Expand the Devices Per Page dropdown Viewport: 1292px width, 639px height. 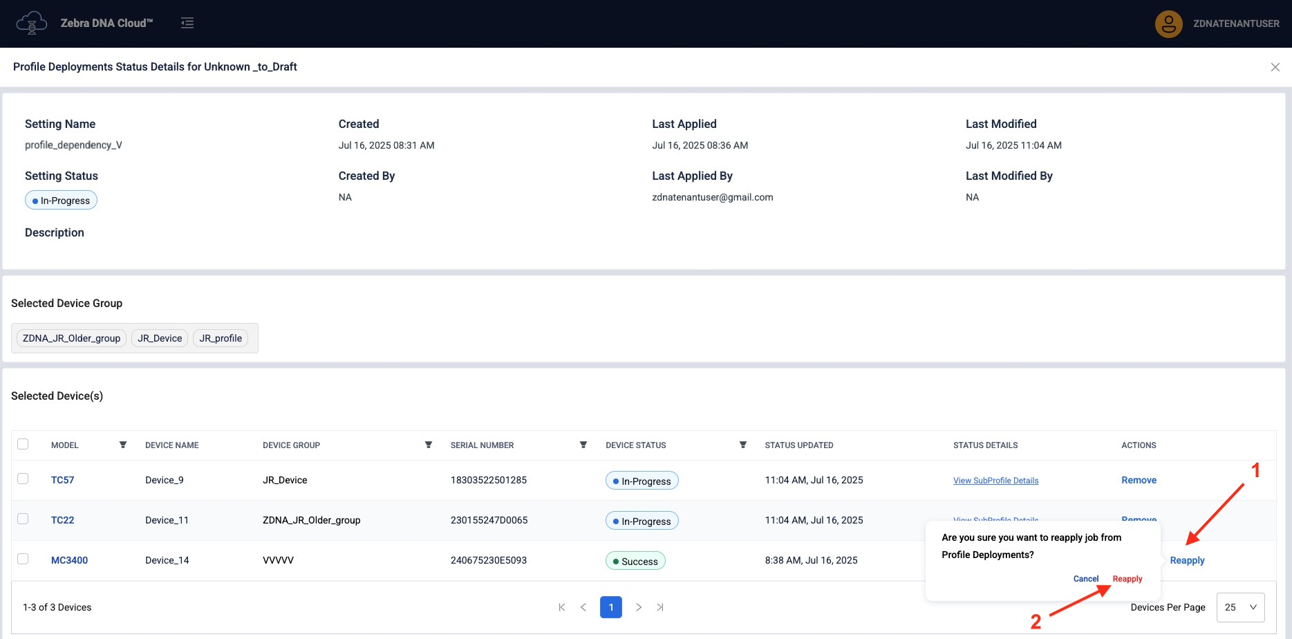pyautogui.click(x=1240, y=607)
